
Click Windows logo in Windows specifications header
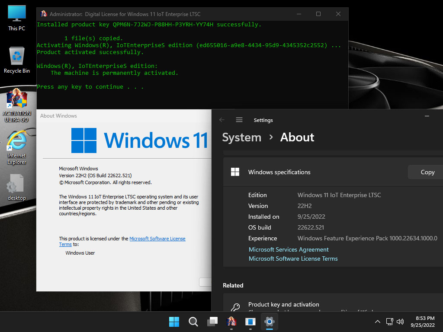(x=235, y=172)
